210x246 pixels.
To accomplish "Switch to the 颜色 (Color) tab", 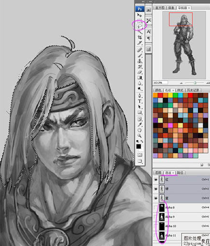I will pos(158,90).
